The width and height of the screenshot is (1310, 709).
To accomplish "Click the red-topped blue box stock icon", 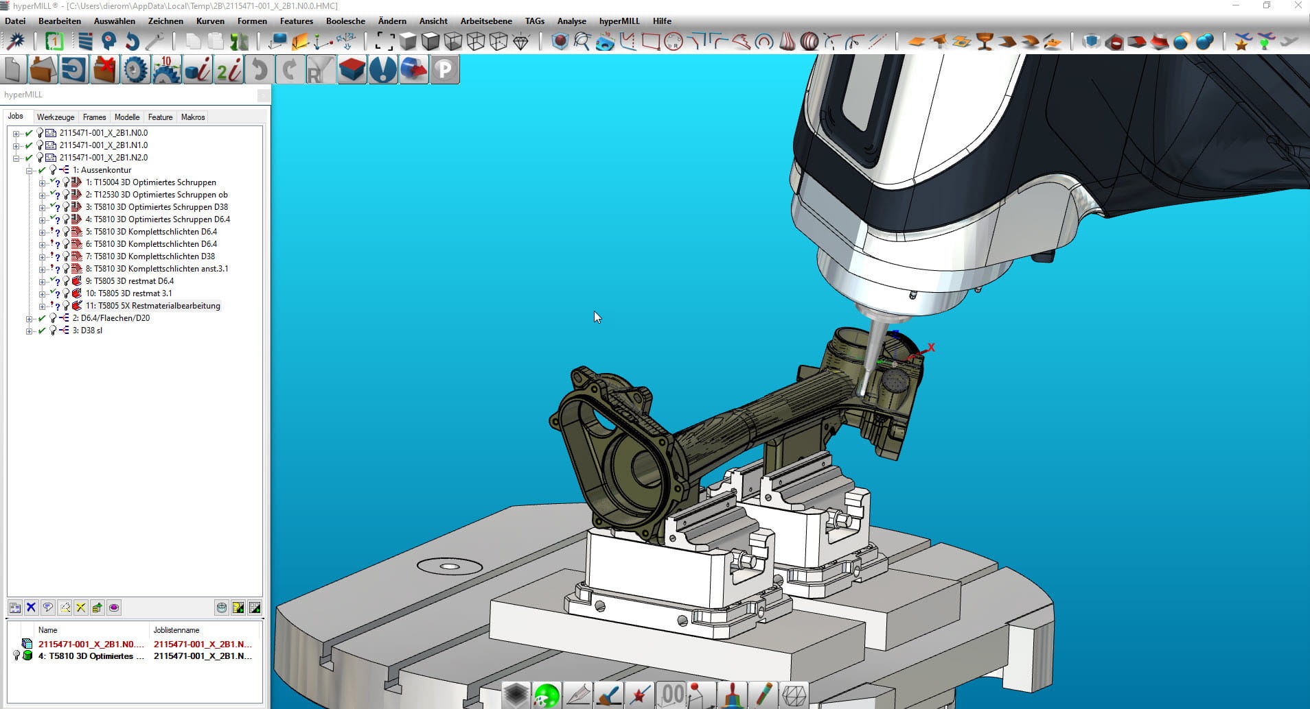I will (352, 70).
